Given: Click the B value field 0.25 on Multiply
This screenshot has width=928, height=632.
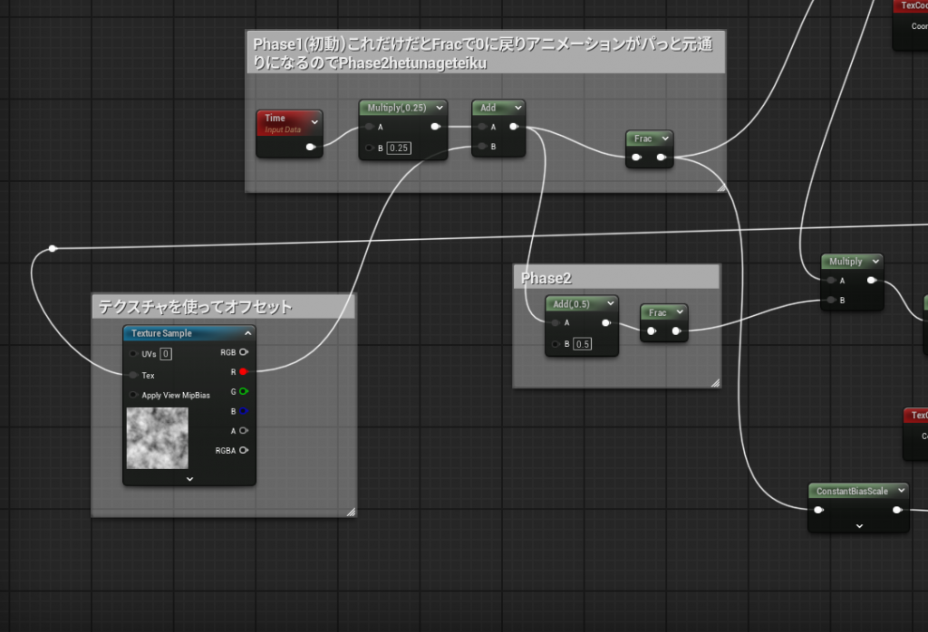Looking at the screenshot, I should coord(399,148).
